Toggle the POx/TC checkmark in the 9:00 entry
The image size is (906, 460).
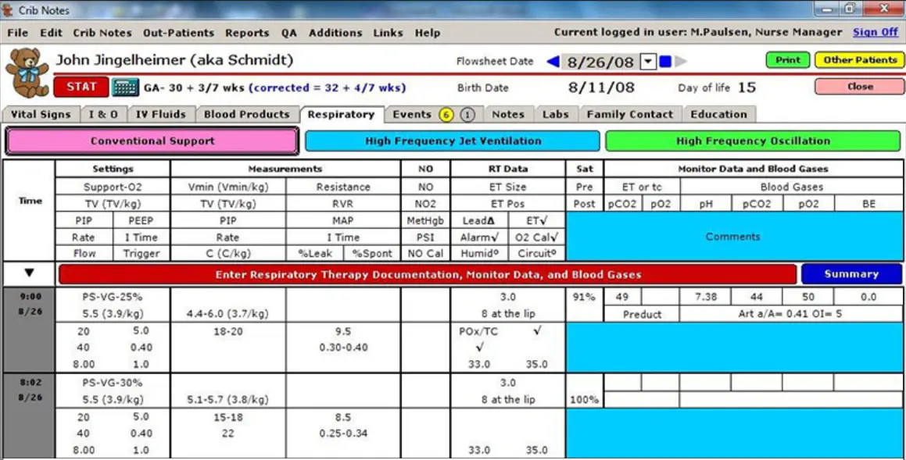[x=536, y=331]
